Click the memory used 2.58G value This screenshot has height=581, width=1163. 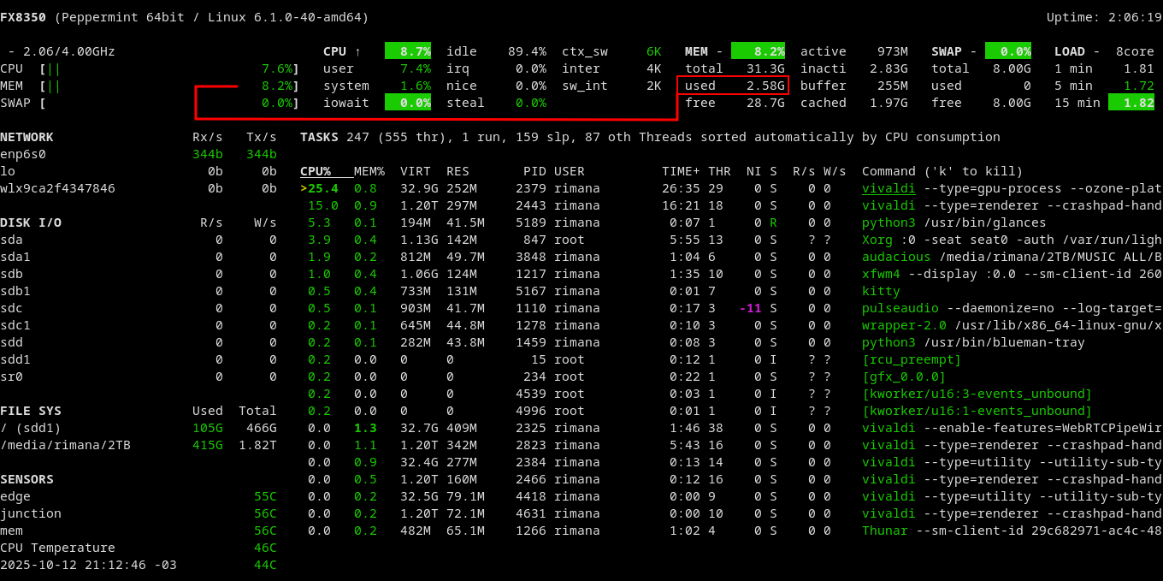(x=765, y=86)
